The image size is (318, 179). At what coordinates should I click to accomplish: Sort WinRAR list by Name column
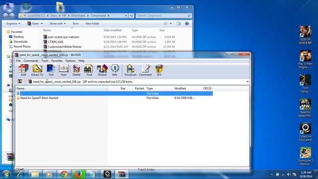[62, 89]
